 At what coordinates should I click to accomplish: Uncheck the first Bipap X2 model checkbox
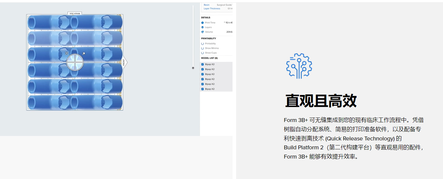(203, 64)
